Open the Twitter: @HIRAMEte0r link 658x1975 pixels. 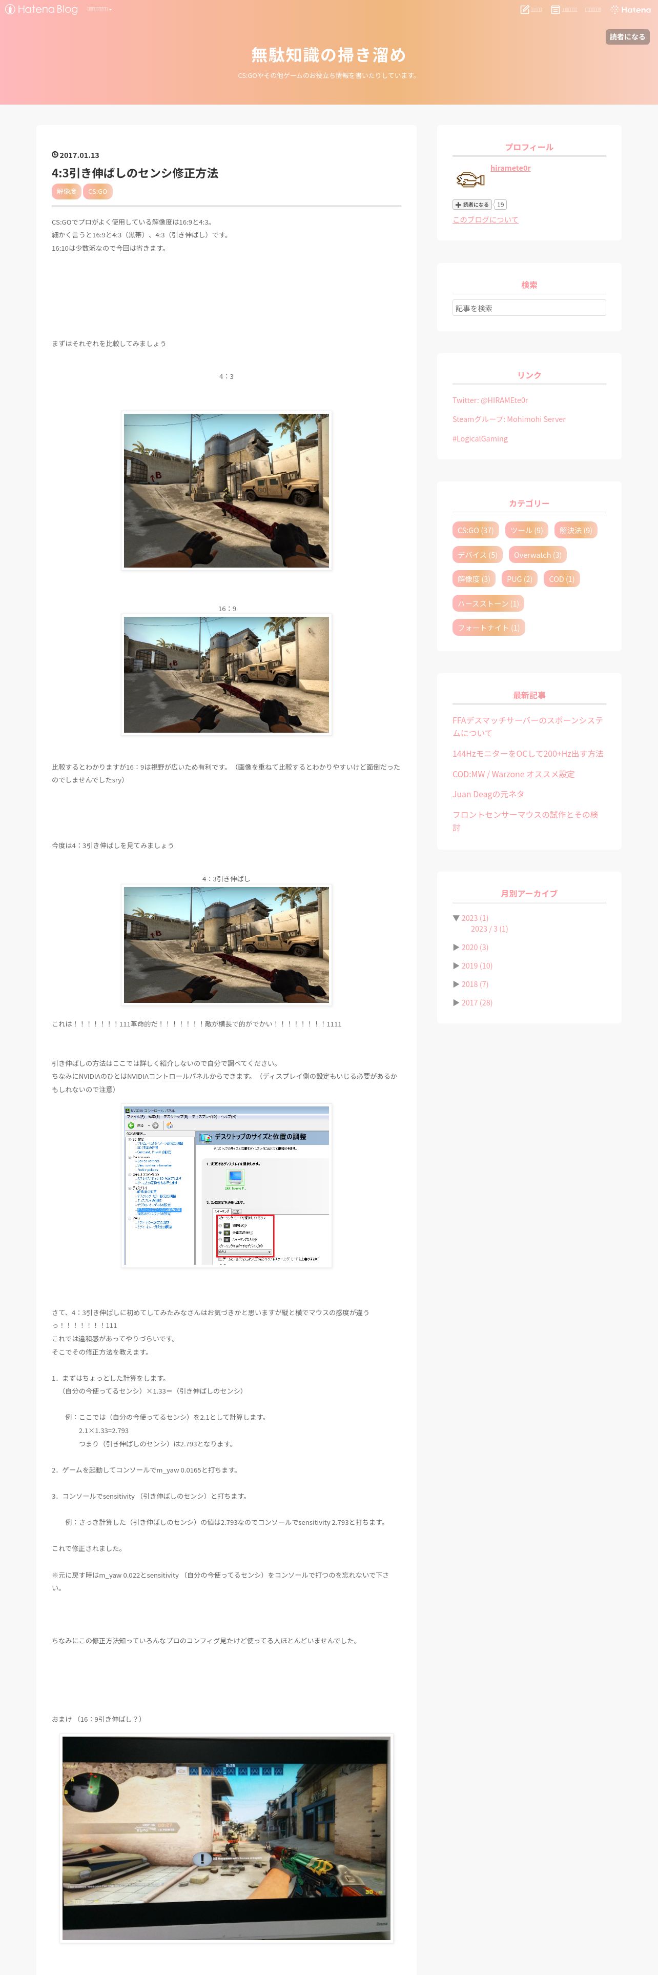[x=489, y=400]
